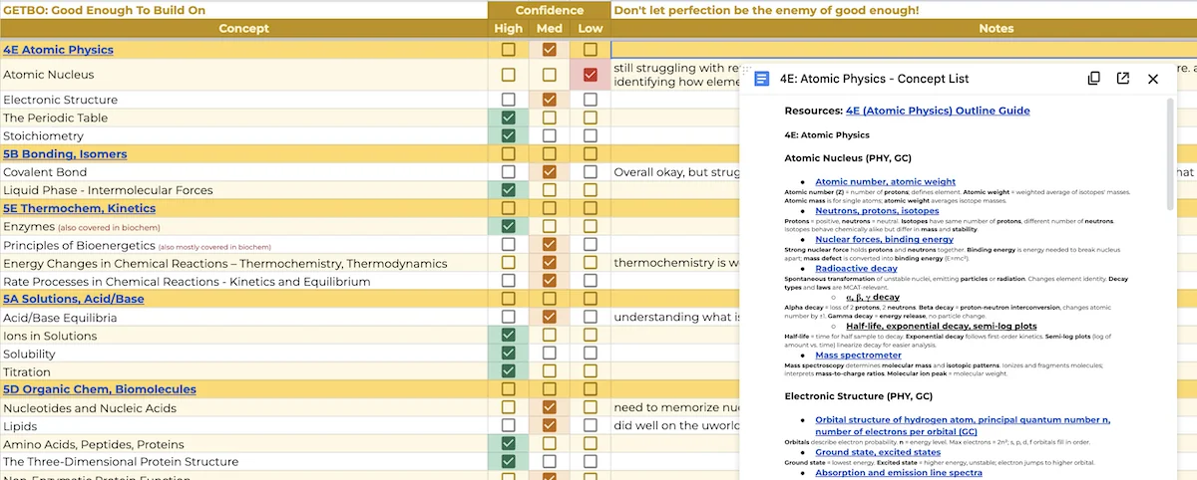
Task: Select notes cell 'need to memorize nuc'
Action: point(675,408)
